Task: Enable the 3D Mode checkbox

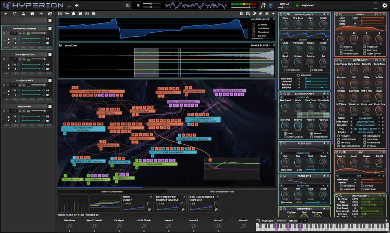Action: click(253, 24)
